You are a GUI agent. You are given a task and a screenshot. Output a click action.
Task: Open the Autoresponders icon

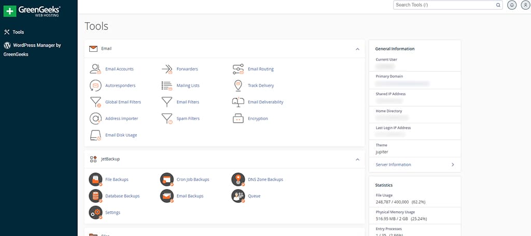tap(95, 85)
